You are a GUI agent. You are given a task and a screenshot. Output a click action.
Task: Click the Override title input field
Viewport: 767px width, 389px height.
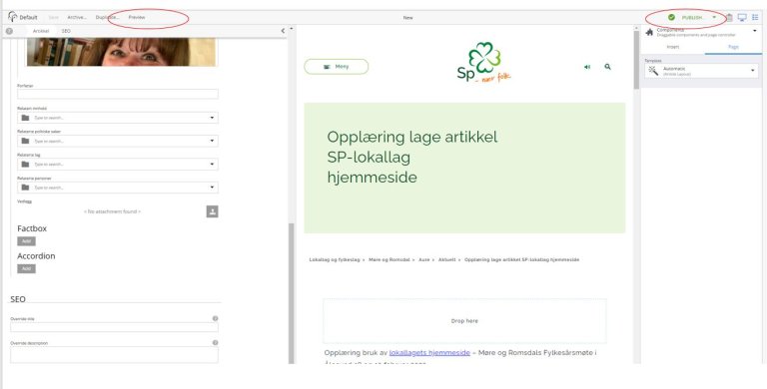click(115, 327)
